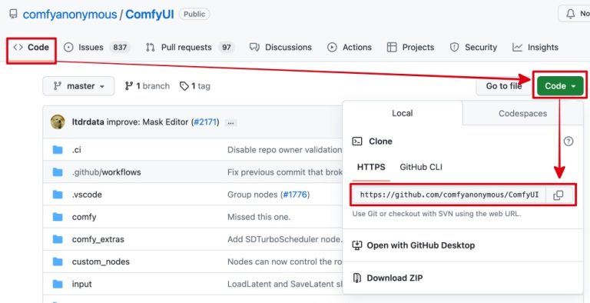Click the Discussions speech bubble icon
This screenshot has height=303, width=590.
(x=255, y=48)
